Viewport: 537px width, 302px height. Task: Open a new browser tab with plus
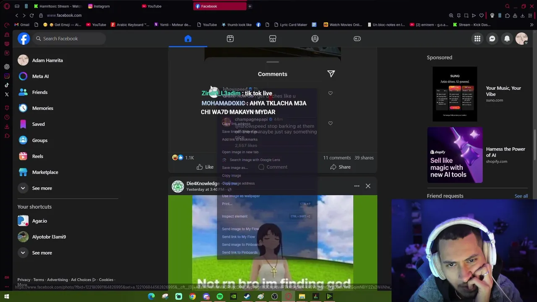tap(250, 6)
